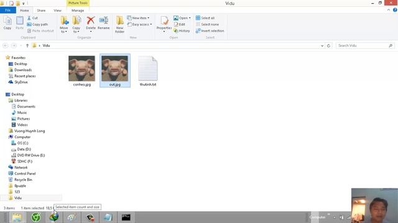
Task: Go back with the Back arrow
Action: (6, 45)
